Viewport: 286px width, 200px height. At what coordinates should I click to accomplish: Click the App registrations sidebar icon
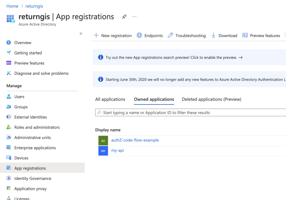click(x=9, y=168)
